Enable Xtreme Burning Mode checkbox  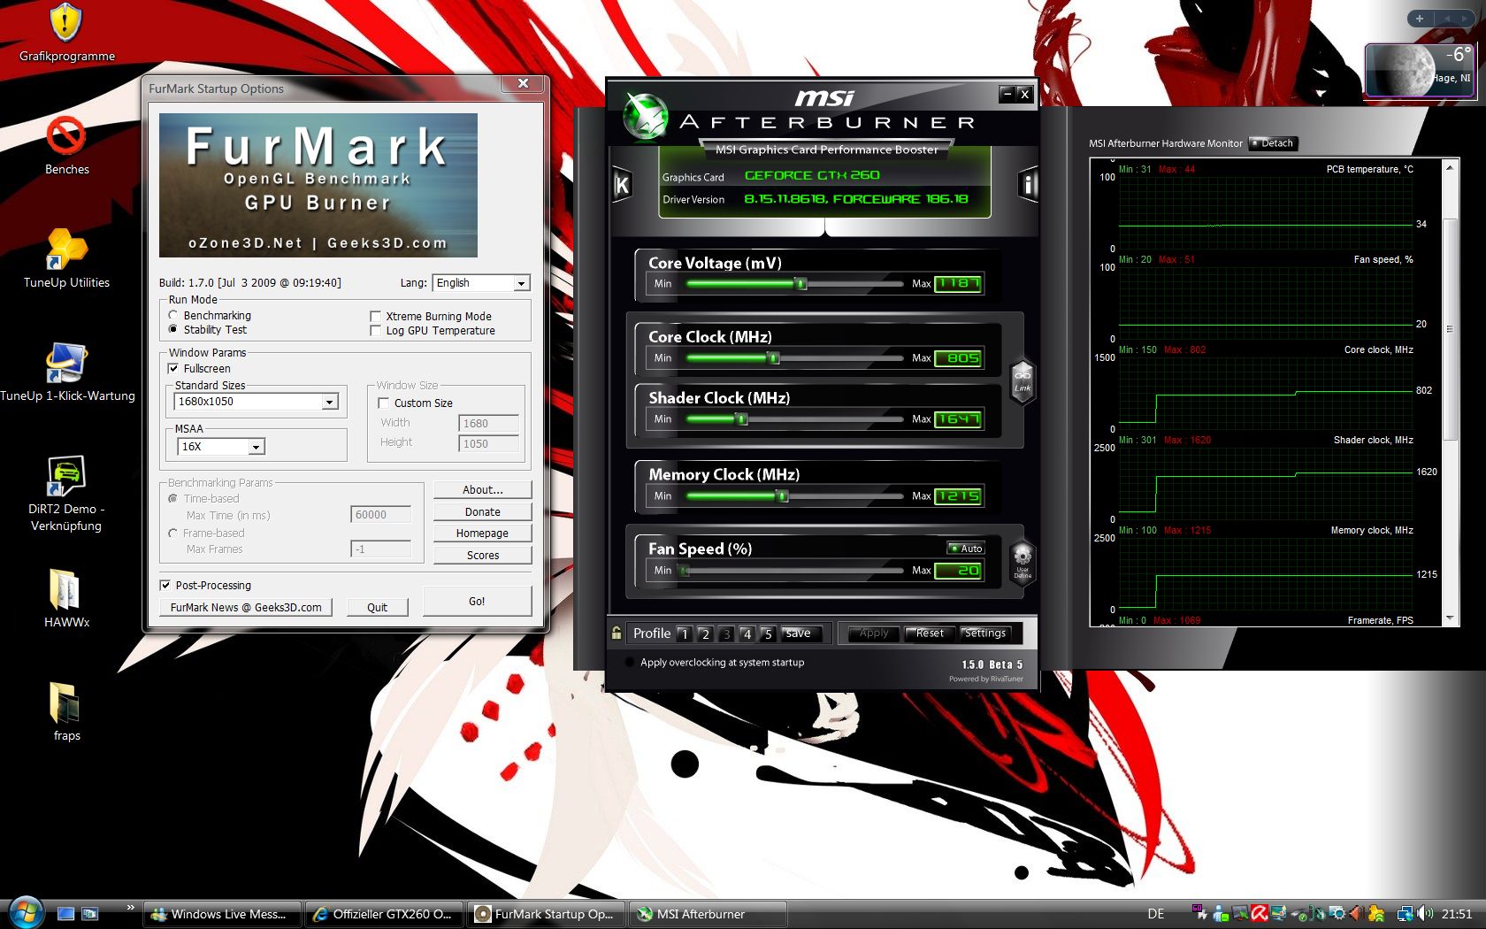tap(376, 317)
